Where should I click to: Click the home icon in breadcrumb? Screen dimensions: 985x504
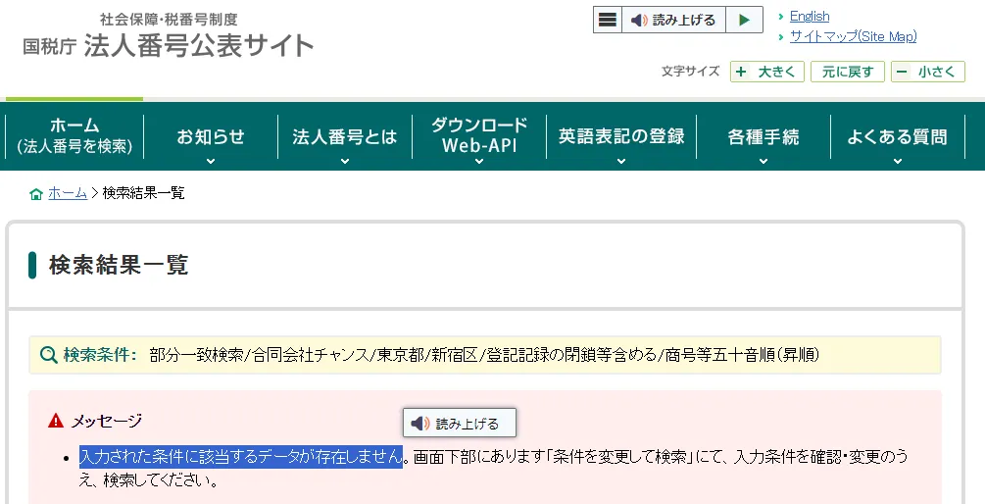(x=36, y=194)
